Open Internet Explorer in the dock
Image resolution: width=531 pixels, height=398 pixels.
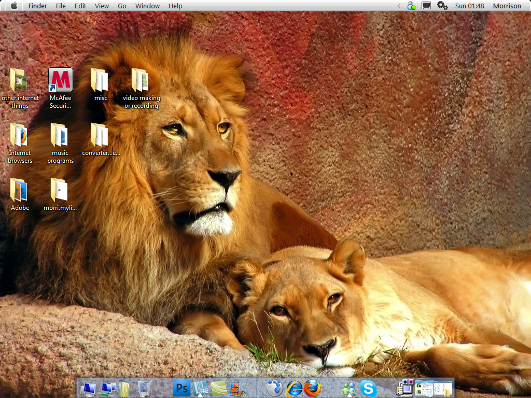point(294,388)
